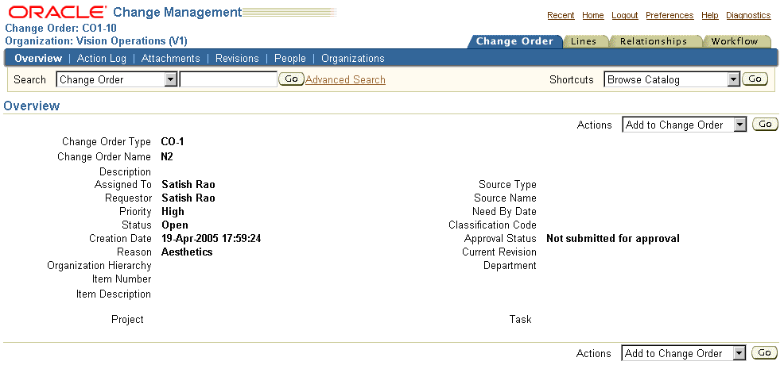Open the Attachments subtab
Viewport: 784px width, 369px height.
click(x=170, y=59)
